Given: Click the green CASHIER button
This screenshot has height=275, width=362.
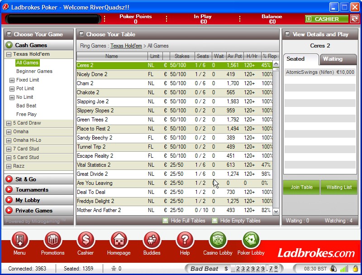Looking at the screenshot, I should pyautogui.click(x=326, y=19).
